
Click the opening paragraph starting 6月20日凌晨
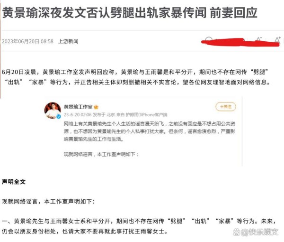click(136, 77)
